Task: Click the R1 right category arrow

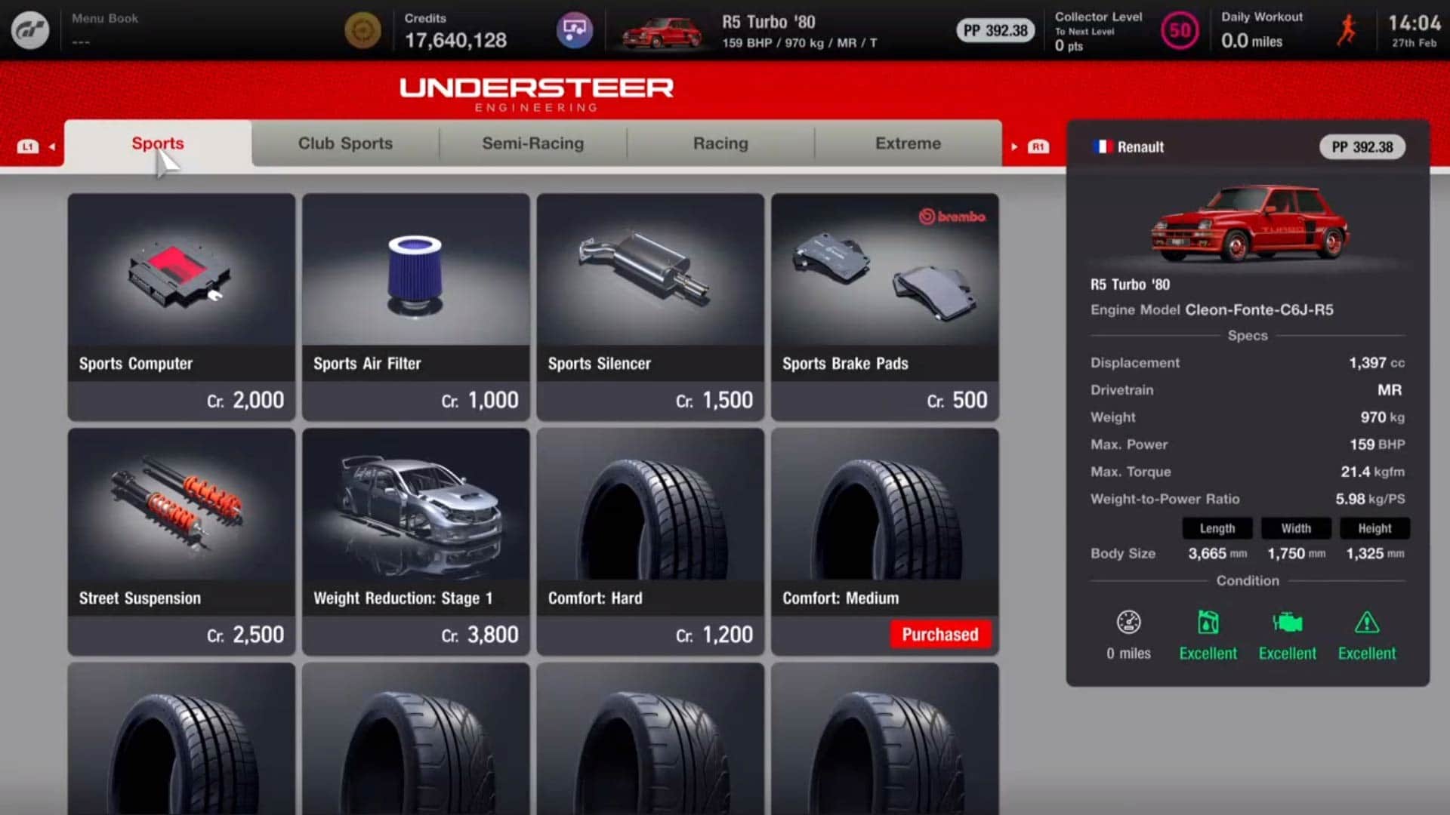Action: [x=1038, y=146]
